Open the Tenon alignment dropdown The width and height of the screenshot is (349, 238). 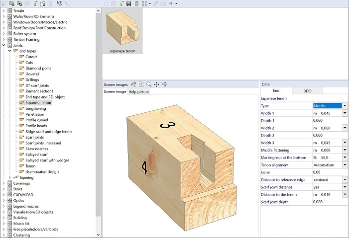click(x=345, y=165)
